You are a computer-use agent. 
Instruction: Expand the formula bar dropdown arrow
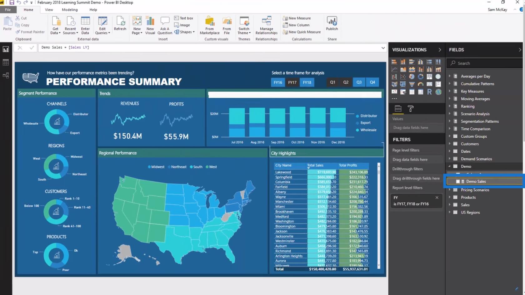tap(383, 48)
